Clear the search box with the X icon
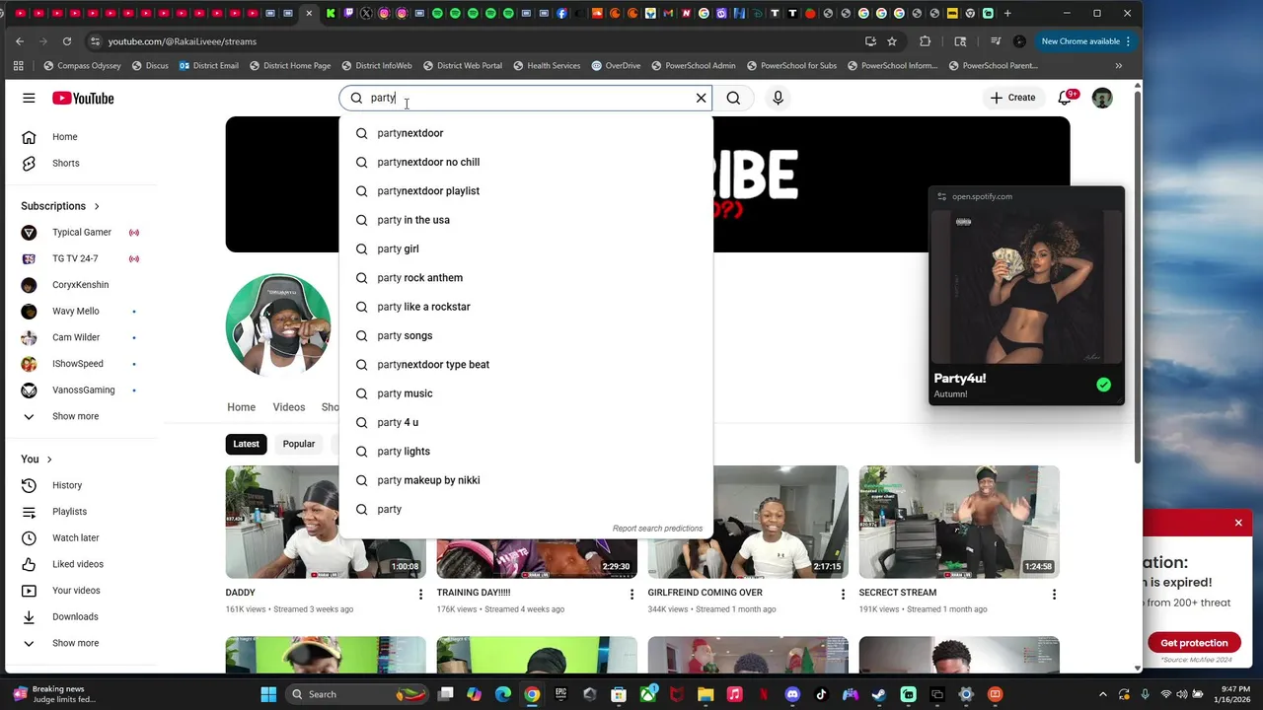1263x710 pixels. click(x=701, y=98)
